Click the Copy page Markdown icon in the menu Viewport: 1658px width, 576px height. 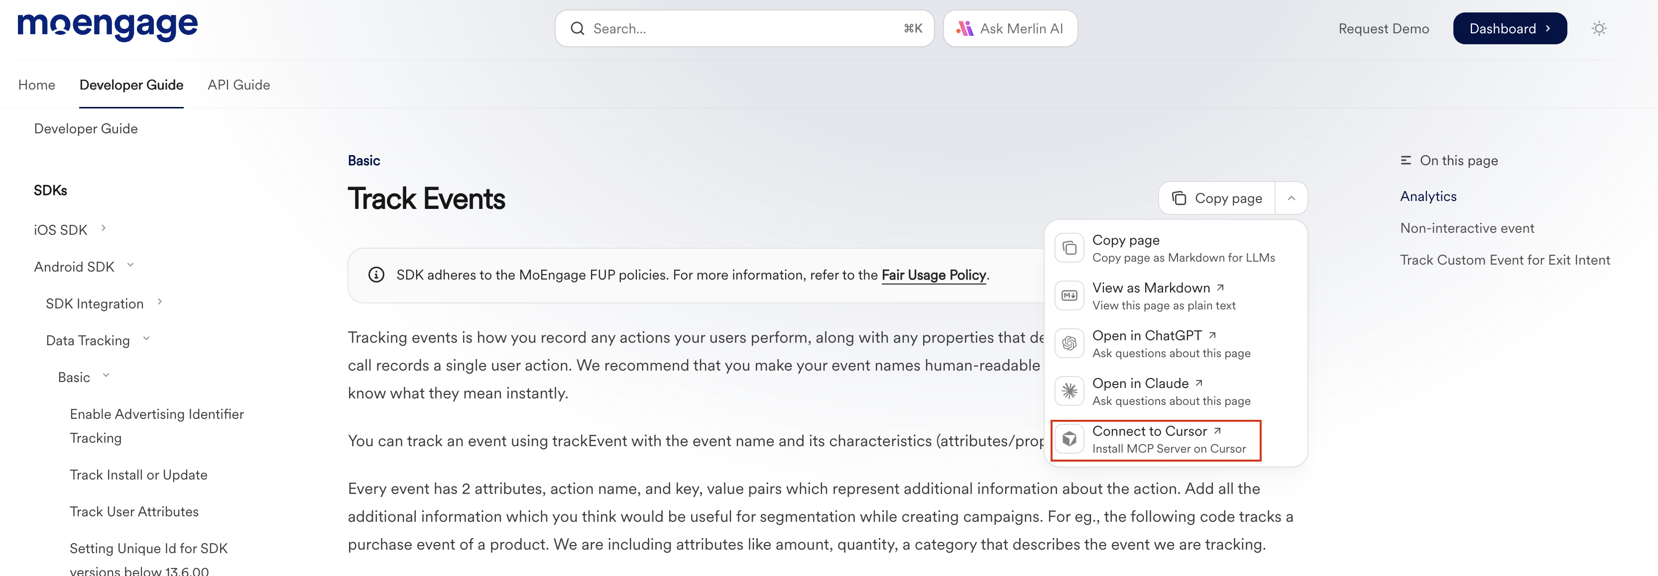[x=1069, y=248]
